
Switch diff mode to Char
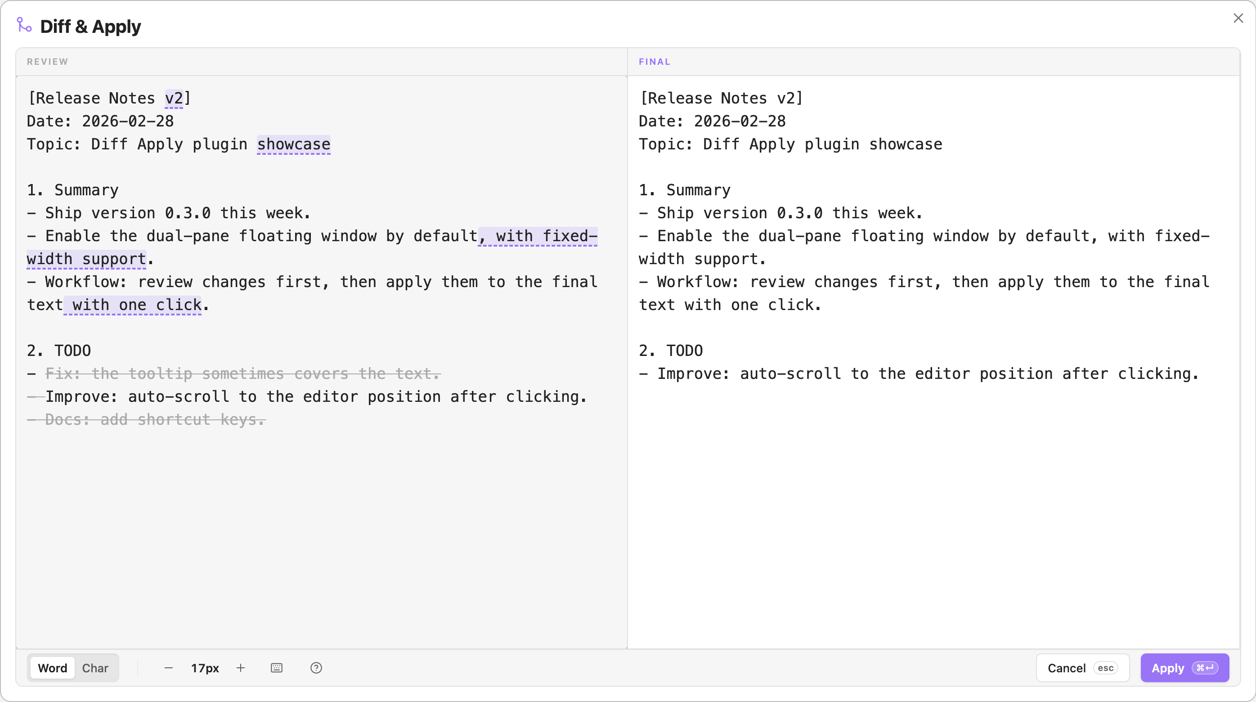pyautogui.click(x=95, y=668)
